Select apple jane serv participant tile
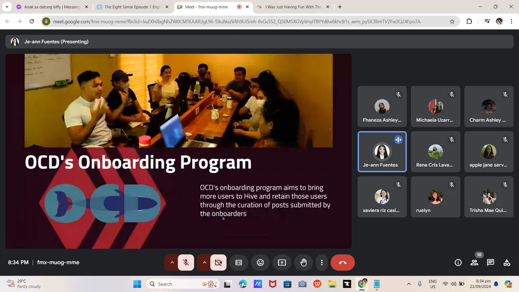The image size is (519, 292). (489, 152)
